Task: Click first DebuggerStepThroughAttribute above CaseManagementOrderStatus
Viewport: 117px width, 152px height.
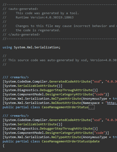Action: (x=66, y=90)
